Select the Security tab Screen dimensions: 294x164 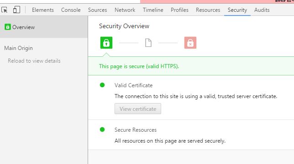tap(237, 10)
